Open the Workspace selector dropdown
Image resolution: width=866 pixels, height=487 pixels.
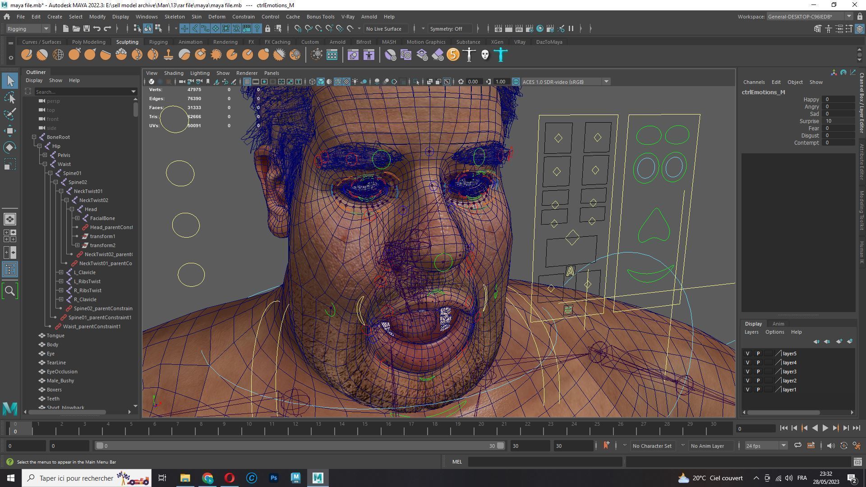[x=810, y=17]
